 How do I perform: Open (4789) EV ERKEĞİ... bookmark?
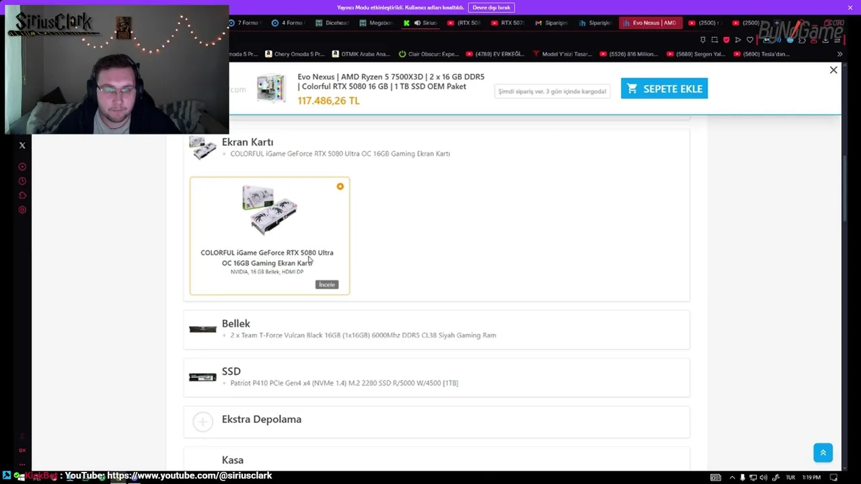[494, 54]
